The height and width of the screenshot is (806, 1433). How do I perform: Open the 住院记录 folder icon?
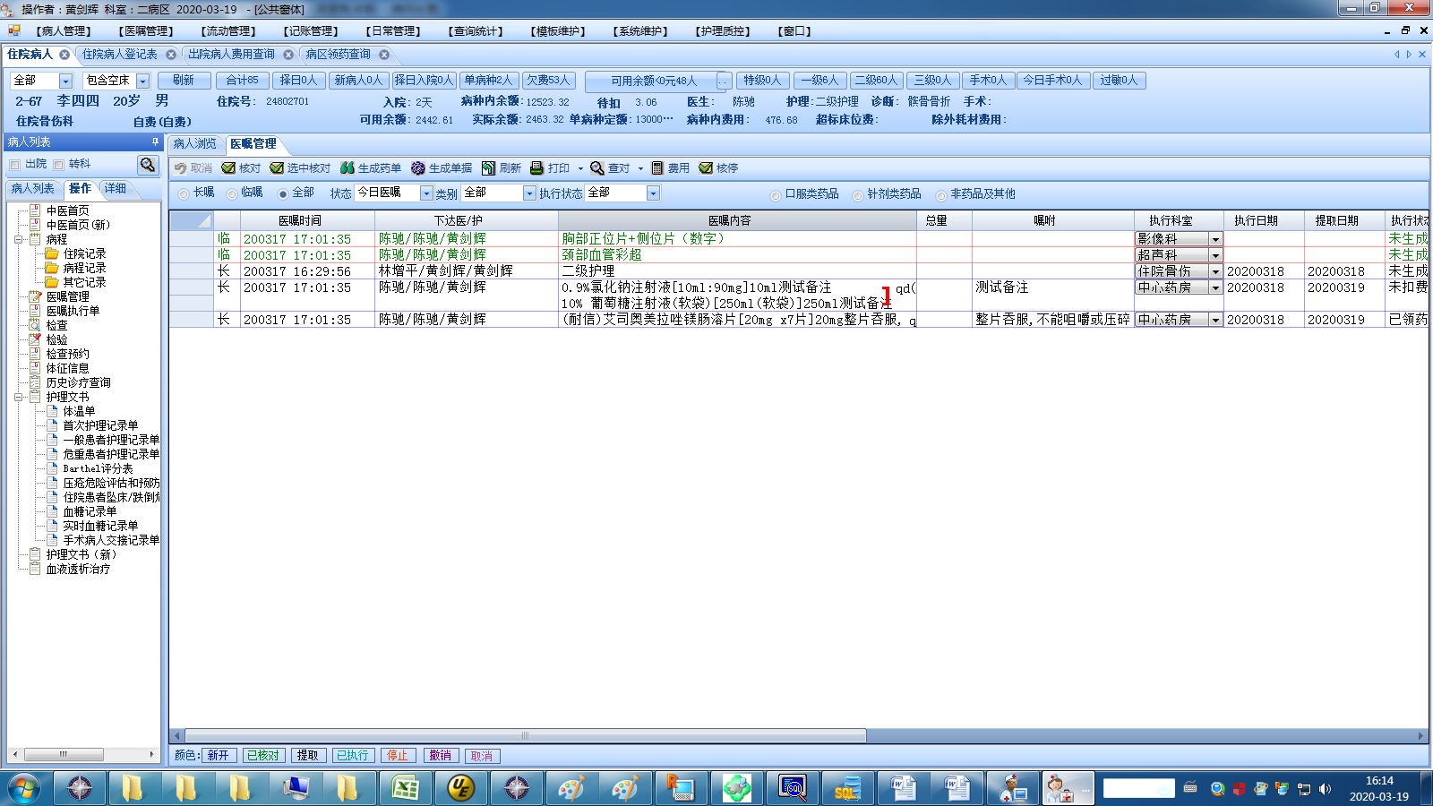click(52, 253)
